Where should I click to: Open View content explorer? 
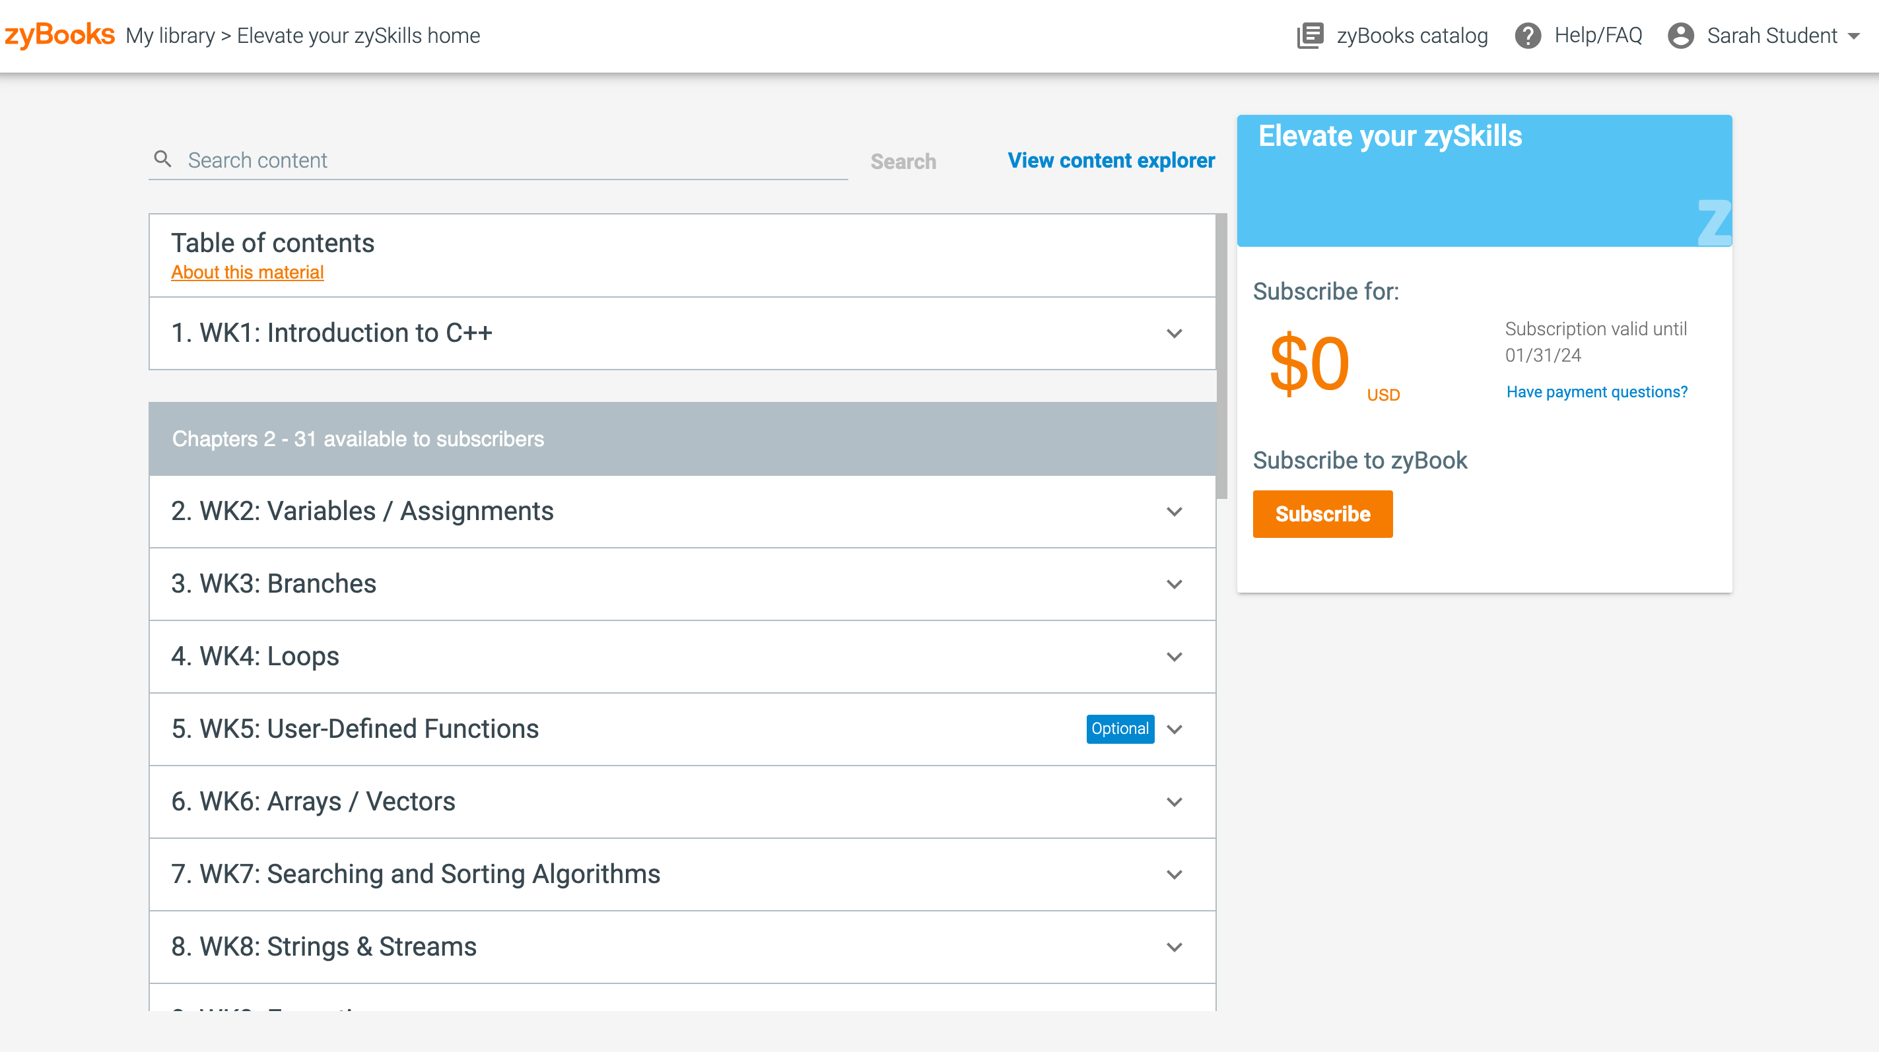[1110, 160]
